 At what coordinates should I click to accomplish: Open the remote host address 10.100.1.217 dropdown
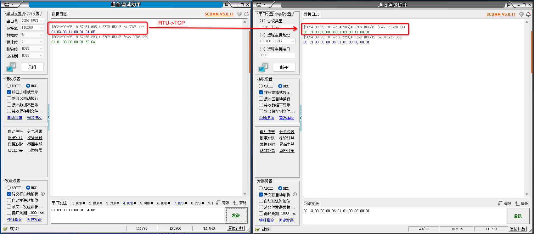[277, 41]
